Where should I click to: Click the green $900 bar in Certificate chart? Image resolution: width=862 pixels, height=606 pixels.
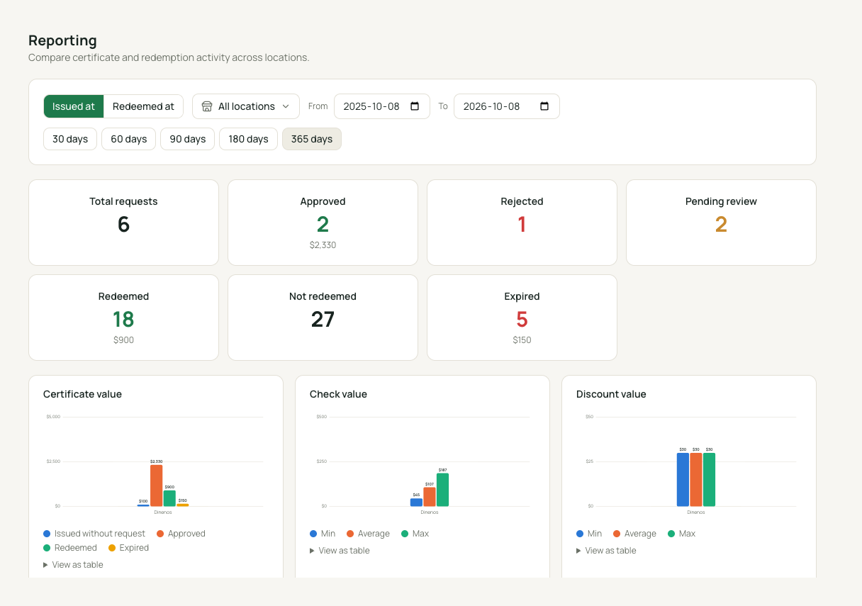(x=169, y=498)
